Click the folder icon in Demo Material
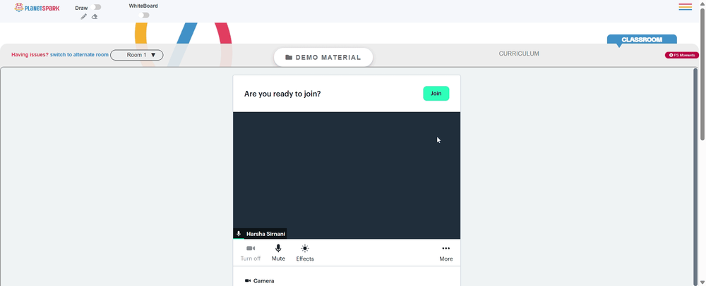Viewport: 706px width, 286px height. point(289,58)
